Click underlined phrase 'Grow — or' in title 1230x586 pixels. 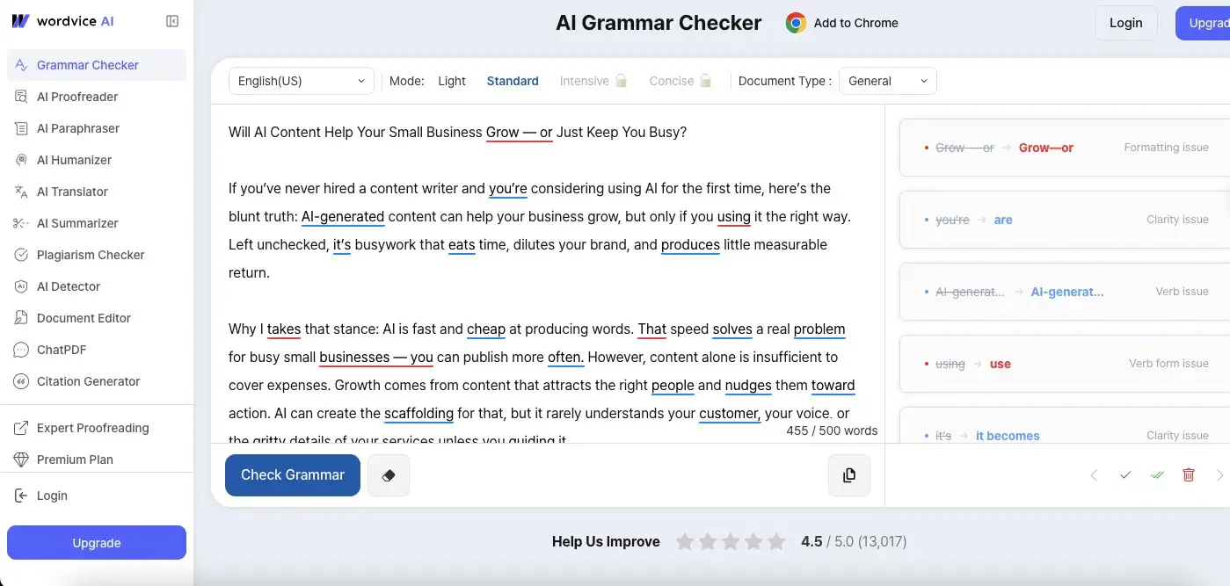point(519,133)
